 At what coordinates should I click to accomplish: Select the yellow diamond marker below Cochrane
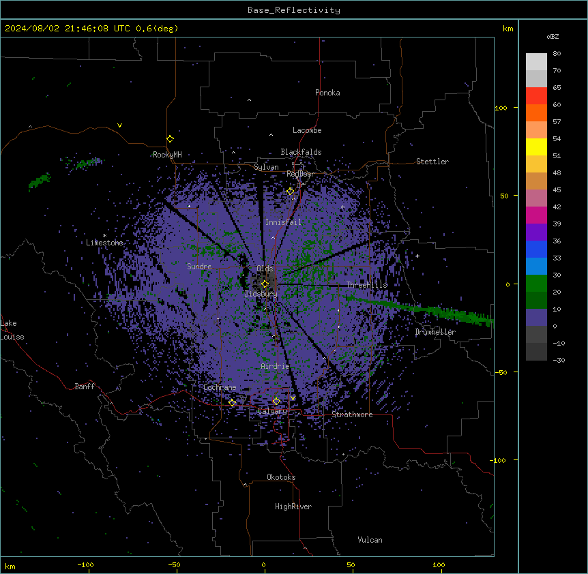tap(232, 403)
